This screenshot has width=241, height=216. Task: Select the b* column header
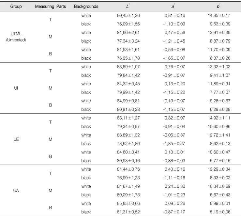tap(218, 6)
